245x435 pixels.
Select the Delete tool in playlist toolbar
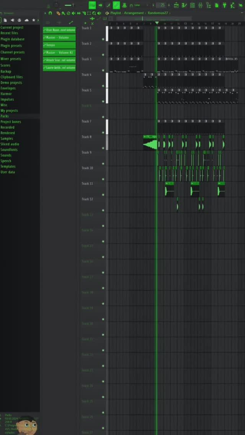[x=68, y=13]
